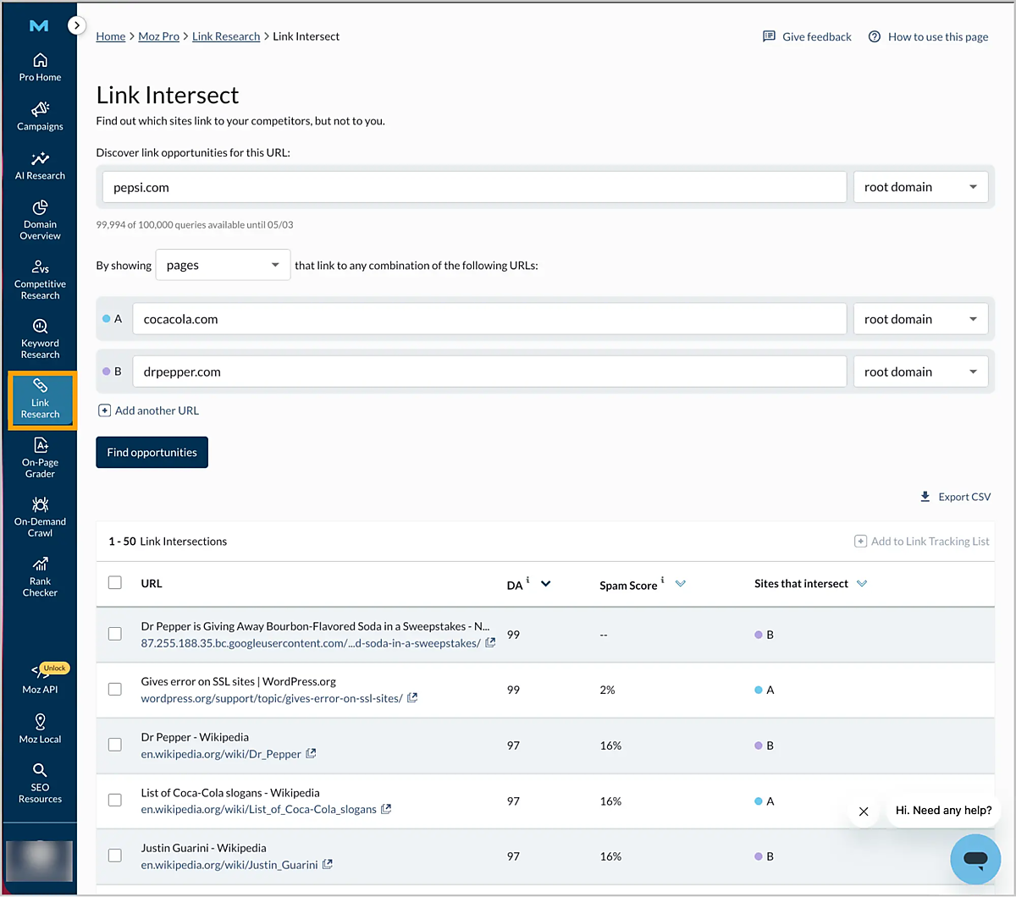Click the cocacola.com URL input field
This screenshot has height=897, width=1016.
[489, 319]
